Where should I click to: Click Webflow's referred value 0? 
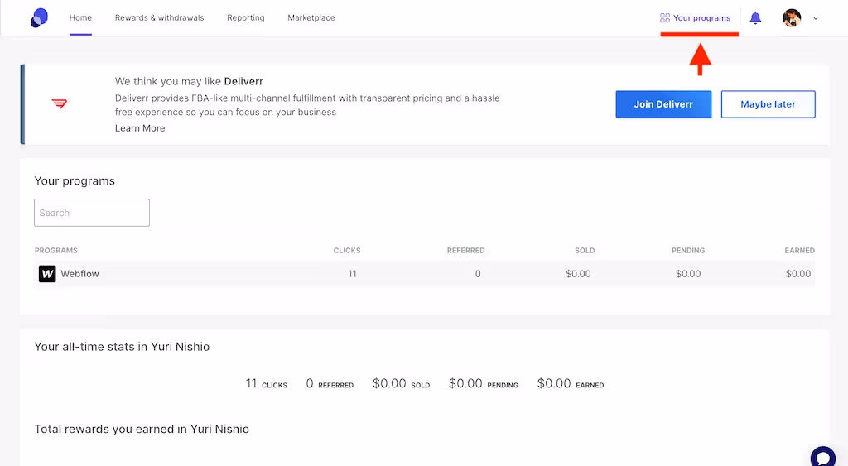(x=478, y=273)
